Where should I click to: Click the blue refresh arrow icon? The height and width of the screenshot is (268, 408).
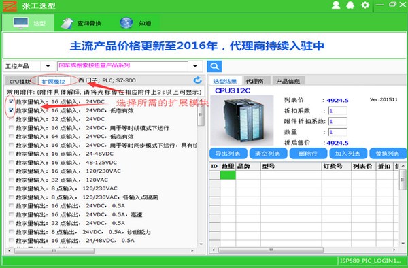pyautogui.click(x=197, y=80)
